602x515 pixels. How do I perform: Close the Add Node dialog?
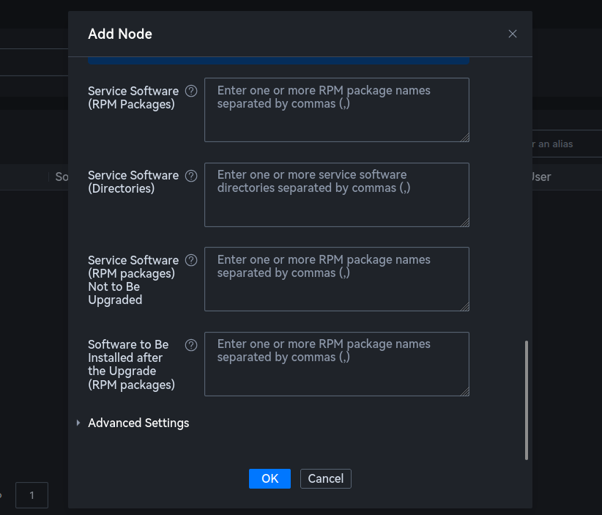pyautogui.click(x=513, y=34)
